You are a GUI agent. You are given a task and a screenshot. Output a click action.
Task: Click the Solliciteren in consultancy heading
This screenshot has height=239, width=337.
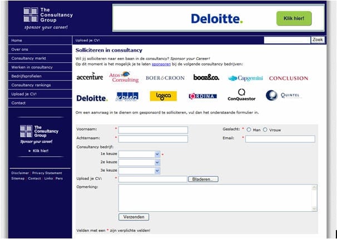(109, 51)
